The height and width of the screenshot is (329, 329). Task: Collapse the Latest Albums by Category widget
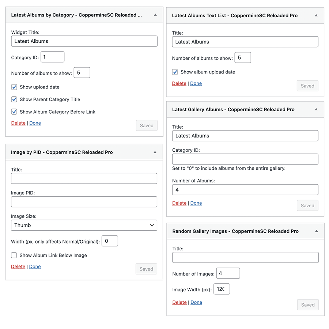(155, 15)
